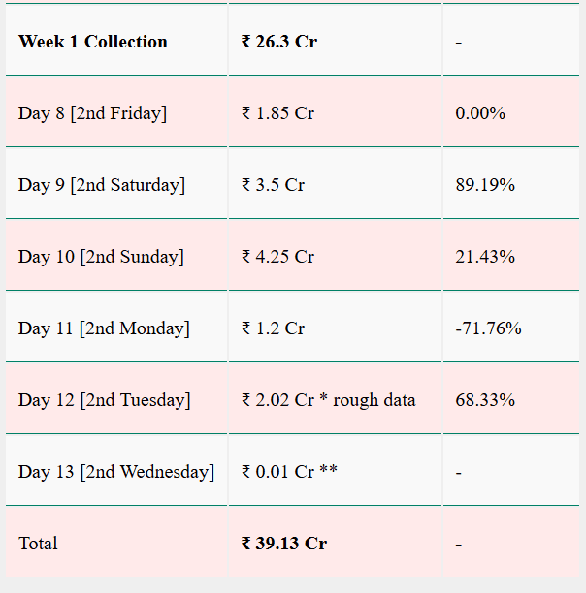586x593 pixels.
Task: Select the ₹ 1.85 Cr value
Action: pos(277,113)
